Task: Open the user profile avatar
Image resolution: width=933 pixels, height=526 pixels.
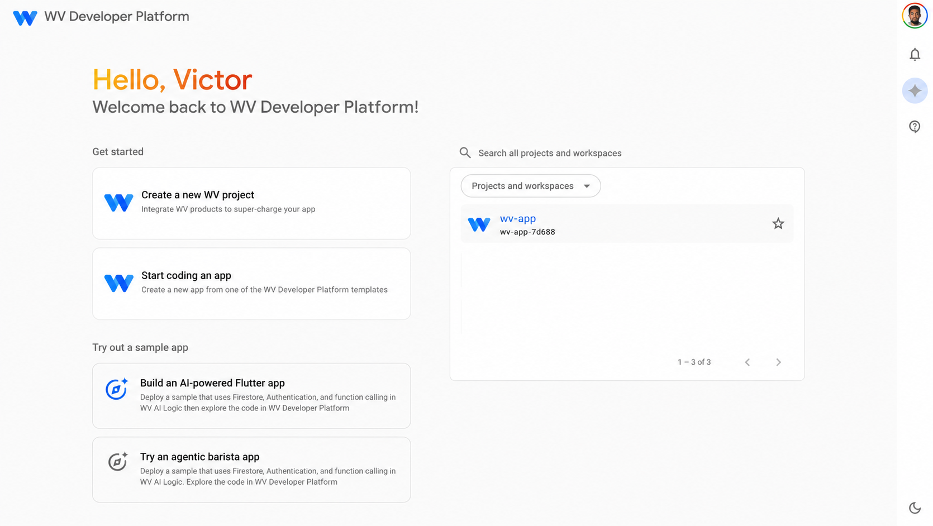Action: coord(915,16)
